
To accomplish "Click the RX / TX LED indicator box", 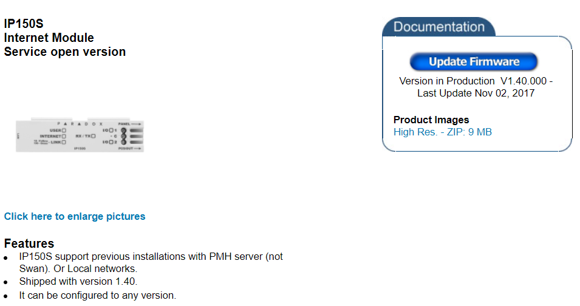I will coord(93,137).
